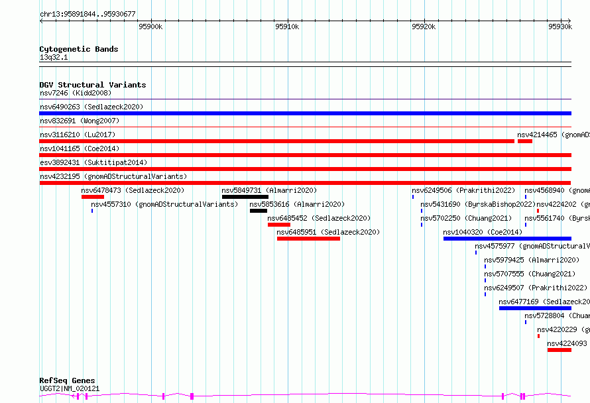Click the nsv6485951 (Sedlazeck2020) red bar
This screenshot has height=403, width=590.
[x=308, y=239]
